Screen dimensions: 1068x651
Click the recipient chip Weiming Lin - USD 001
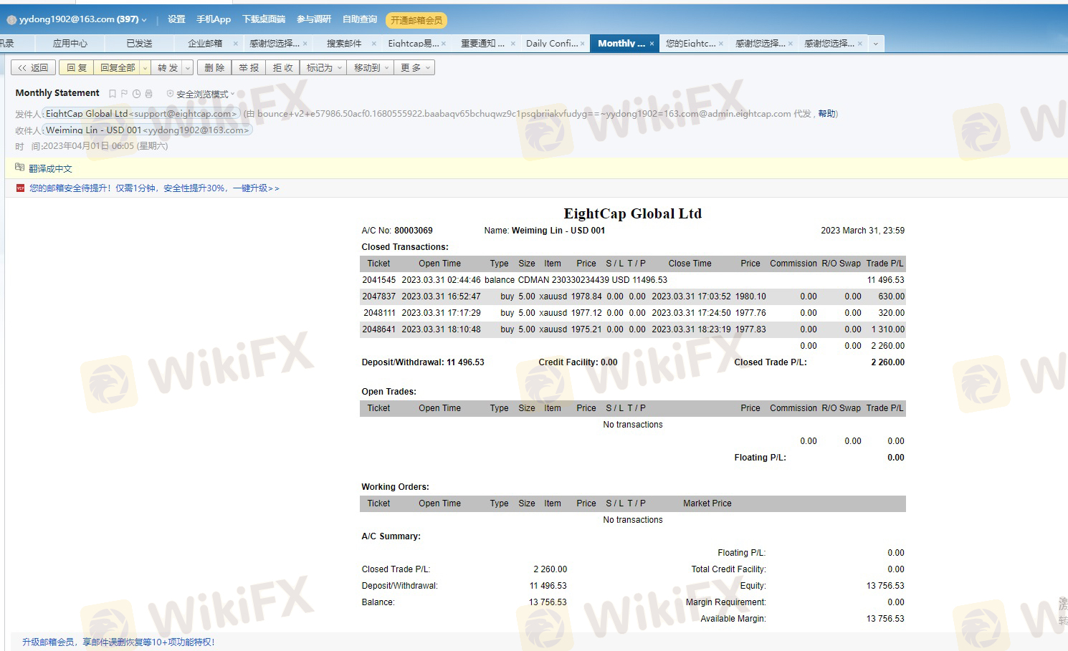click(147, 130)
